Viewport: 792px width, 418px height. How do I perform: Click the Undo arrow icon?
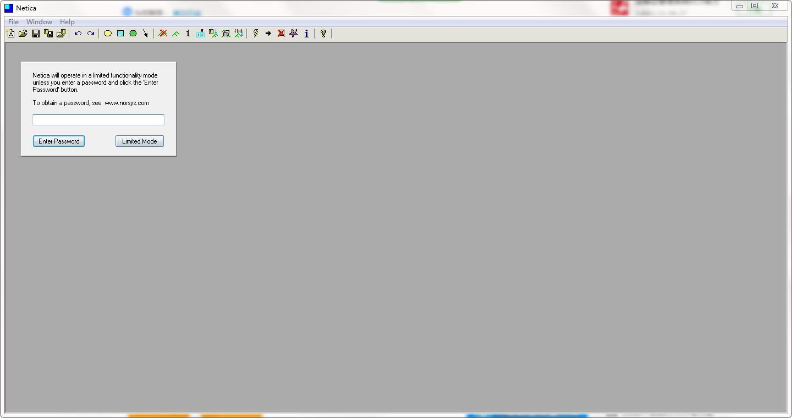pos(78,34)
